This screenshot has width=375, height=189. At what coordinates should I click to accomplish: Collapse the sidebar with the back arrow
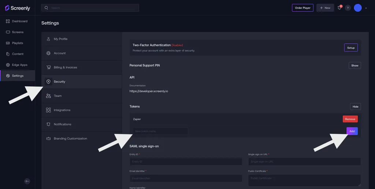coord(27,181)
